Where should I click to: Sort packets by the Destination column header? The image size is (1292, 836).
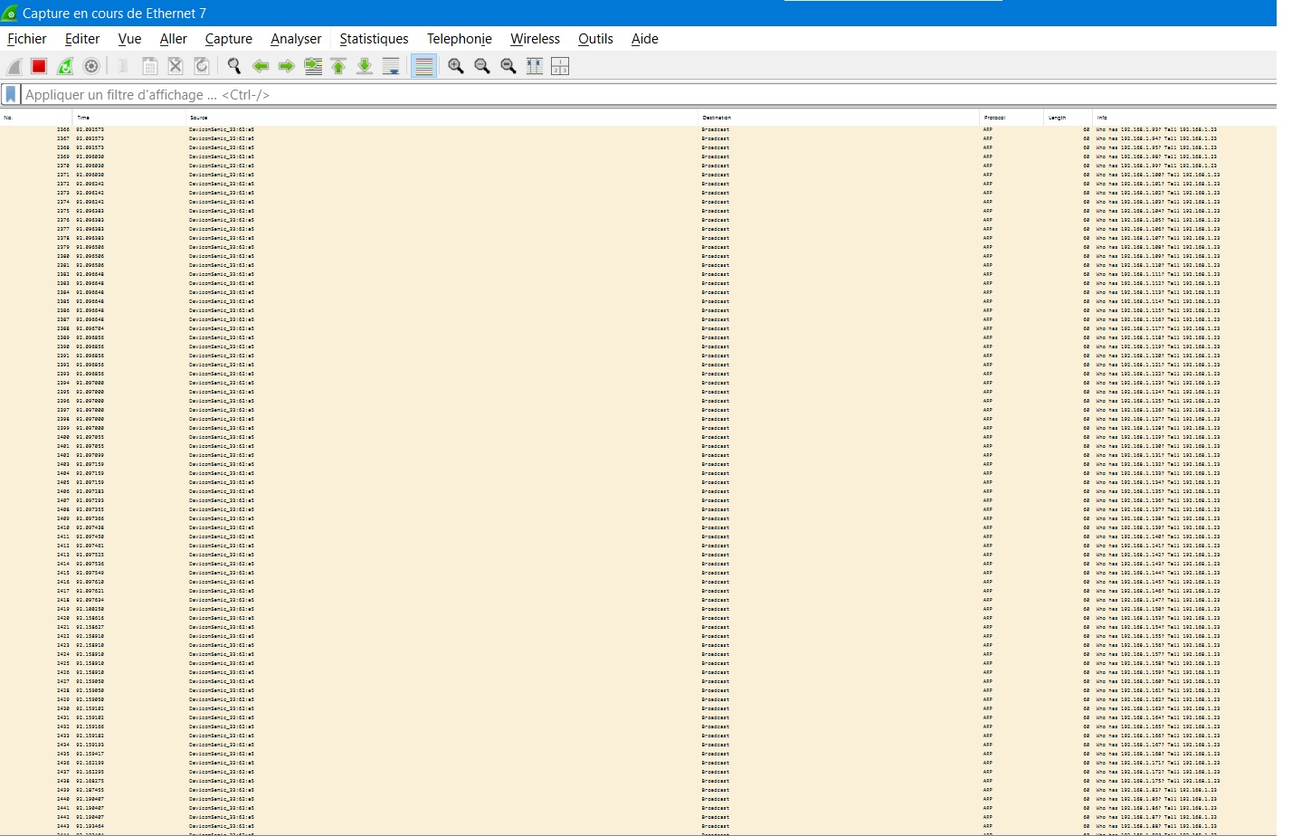point(839,118)
